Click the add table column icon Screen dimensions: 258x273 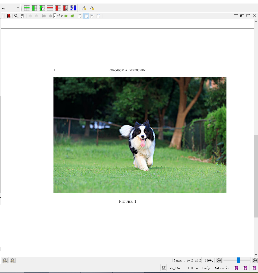click(34, 8)
